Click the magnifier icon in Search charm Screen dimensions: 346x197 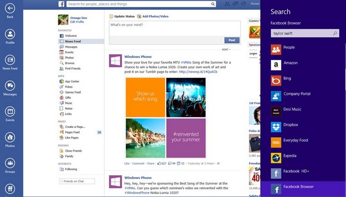click(335, 34)
